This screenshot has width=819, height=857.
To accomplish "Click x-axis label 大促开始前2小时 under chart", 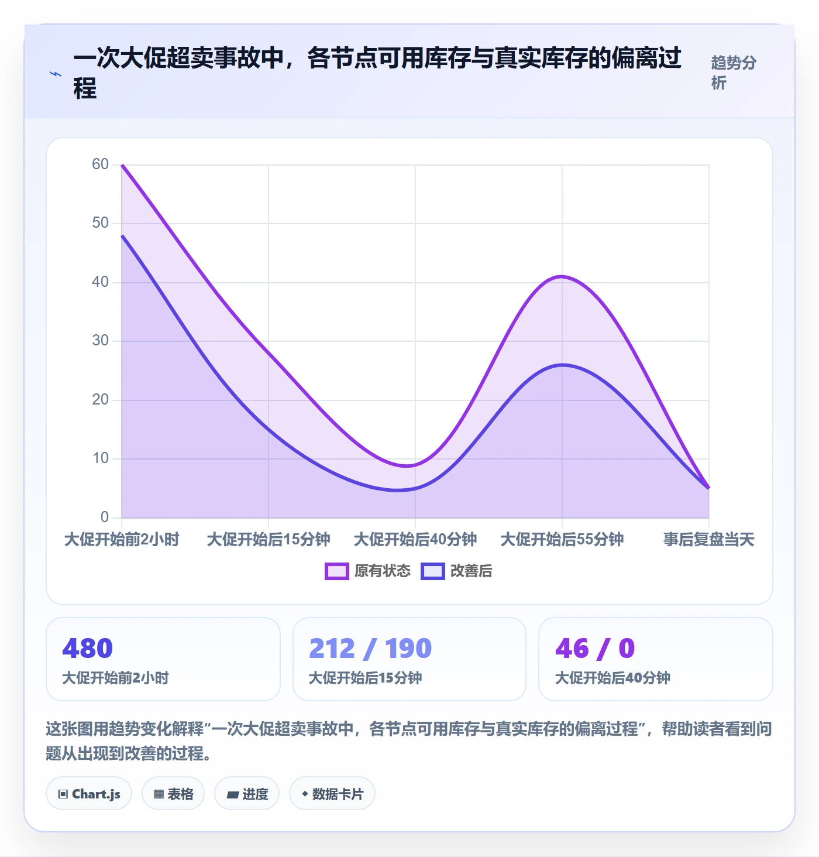I will click(x=122, y=540).
